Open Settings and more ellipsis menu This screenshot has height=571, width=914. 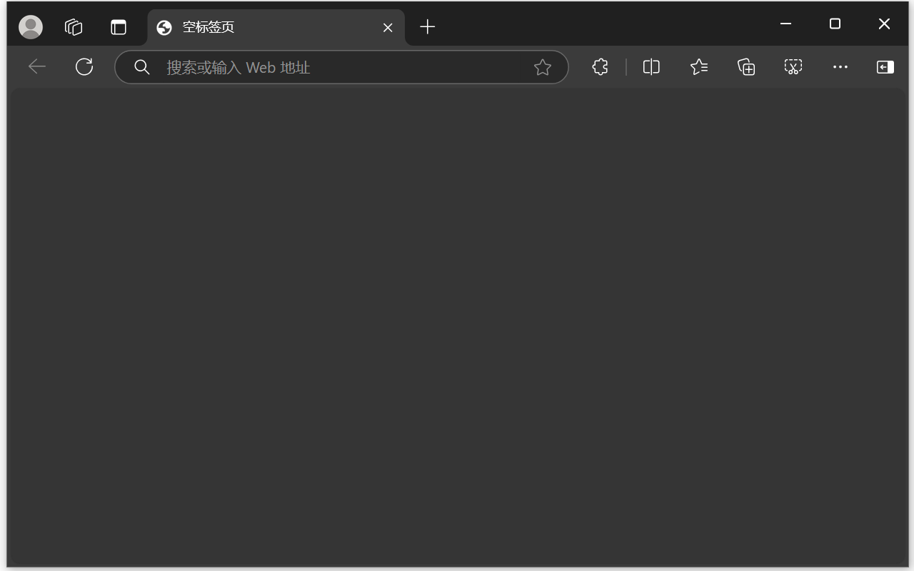coord(840,67)
